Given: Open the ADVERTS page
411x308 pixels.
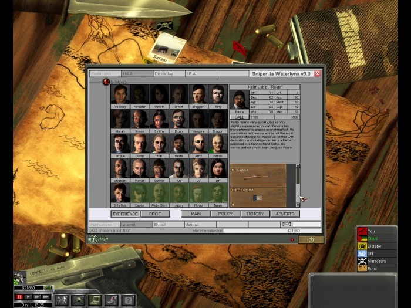Looking at the screenshot, I should coord(285,214).
